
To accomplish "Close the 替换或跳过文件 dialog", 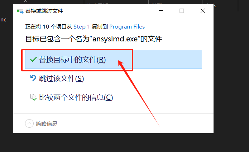I will [x=203, y=11].
